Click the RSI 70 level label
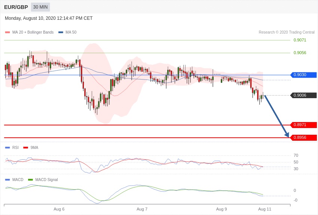 [x=296, y=156]
